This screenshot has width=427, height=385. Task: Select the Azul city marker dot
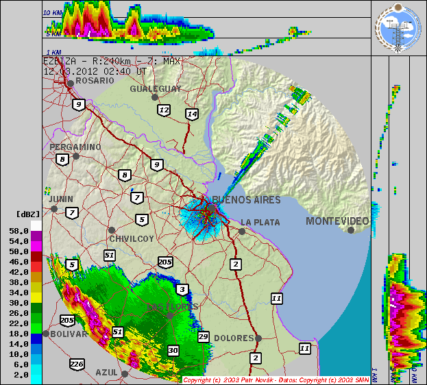pos(125,374)
